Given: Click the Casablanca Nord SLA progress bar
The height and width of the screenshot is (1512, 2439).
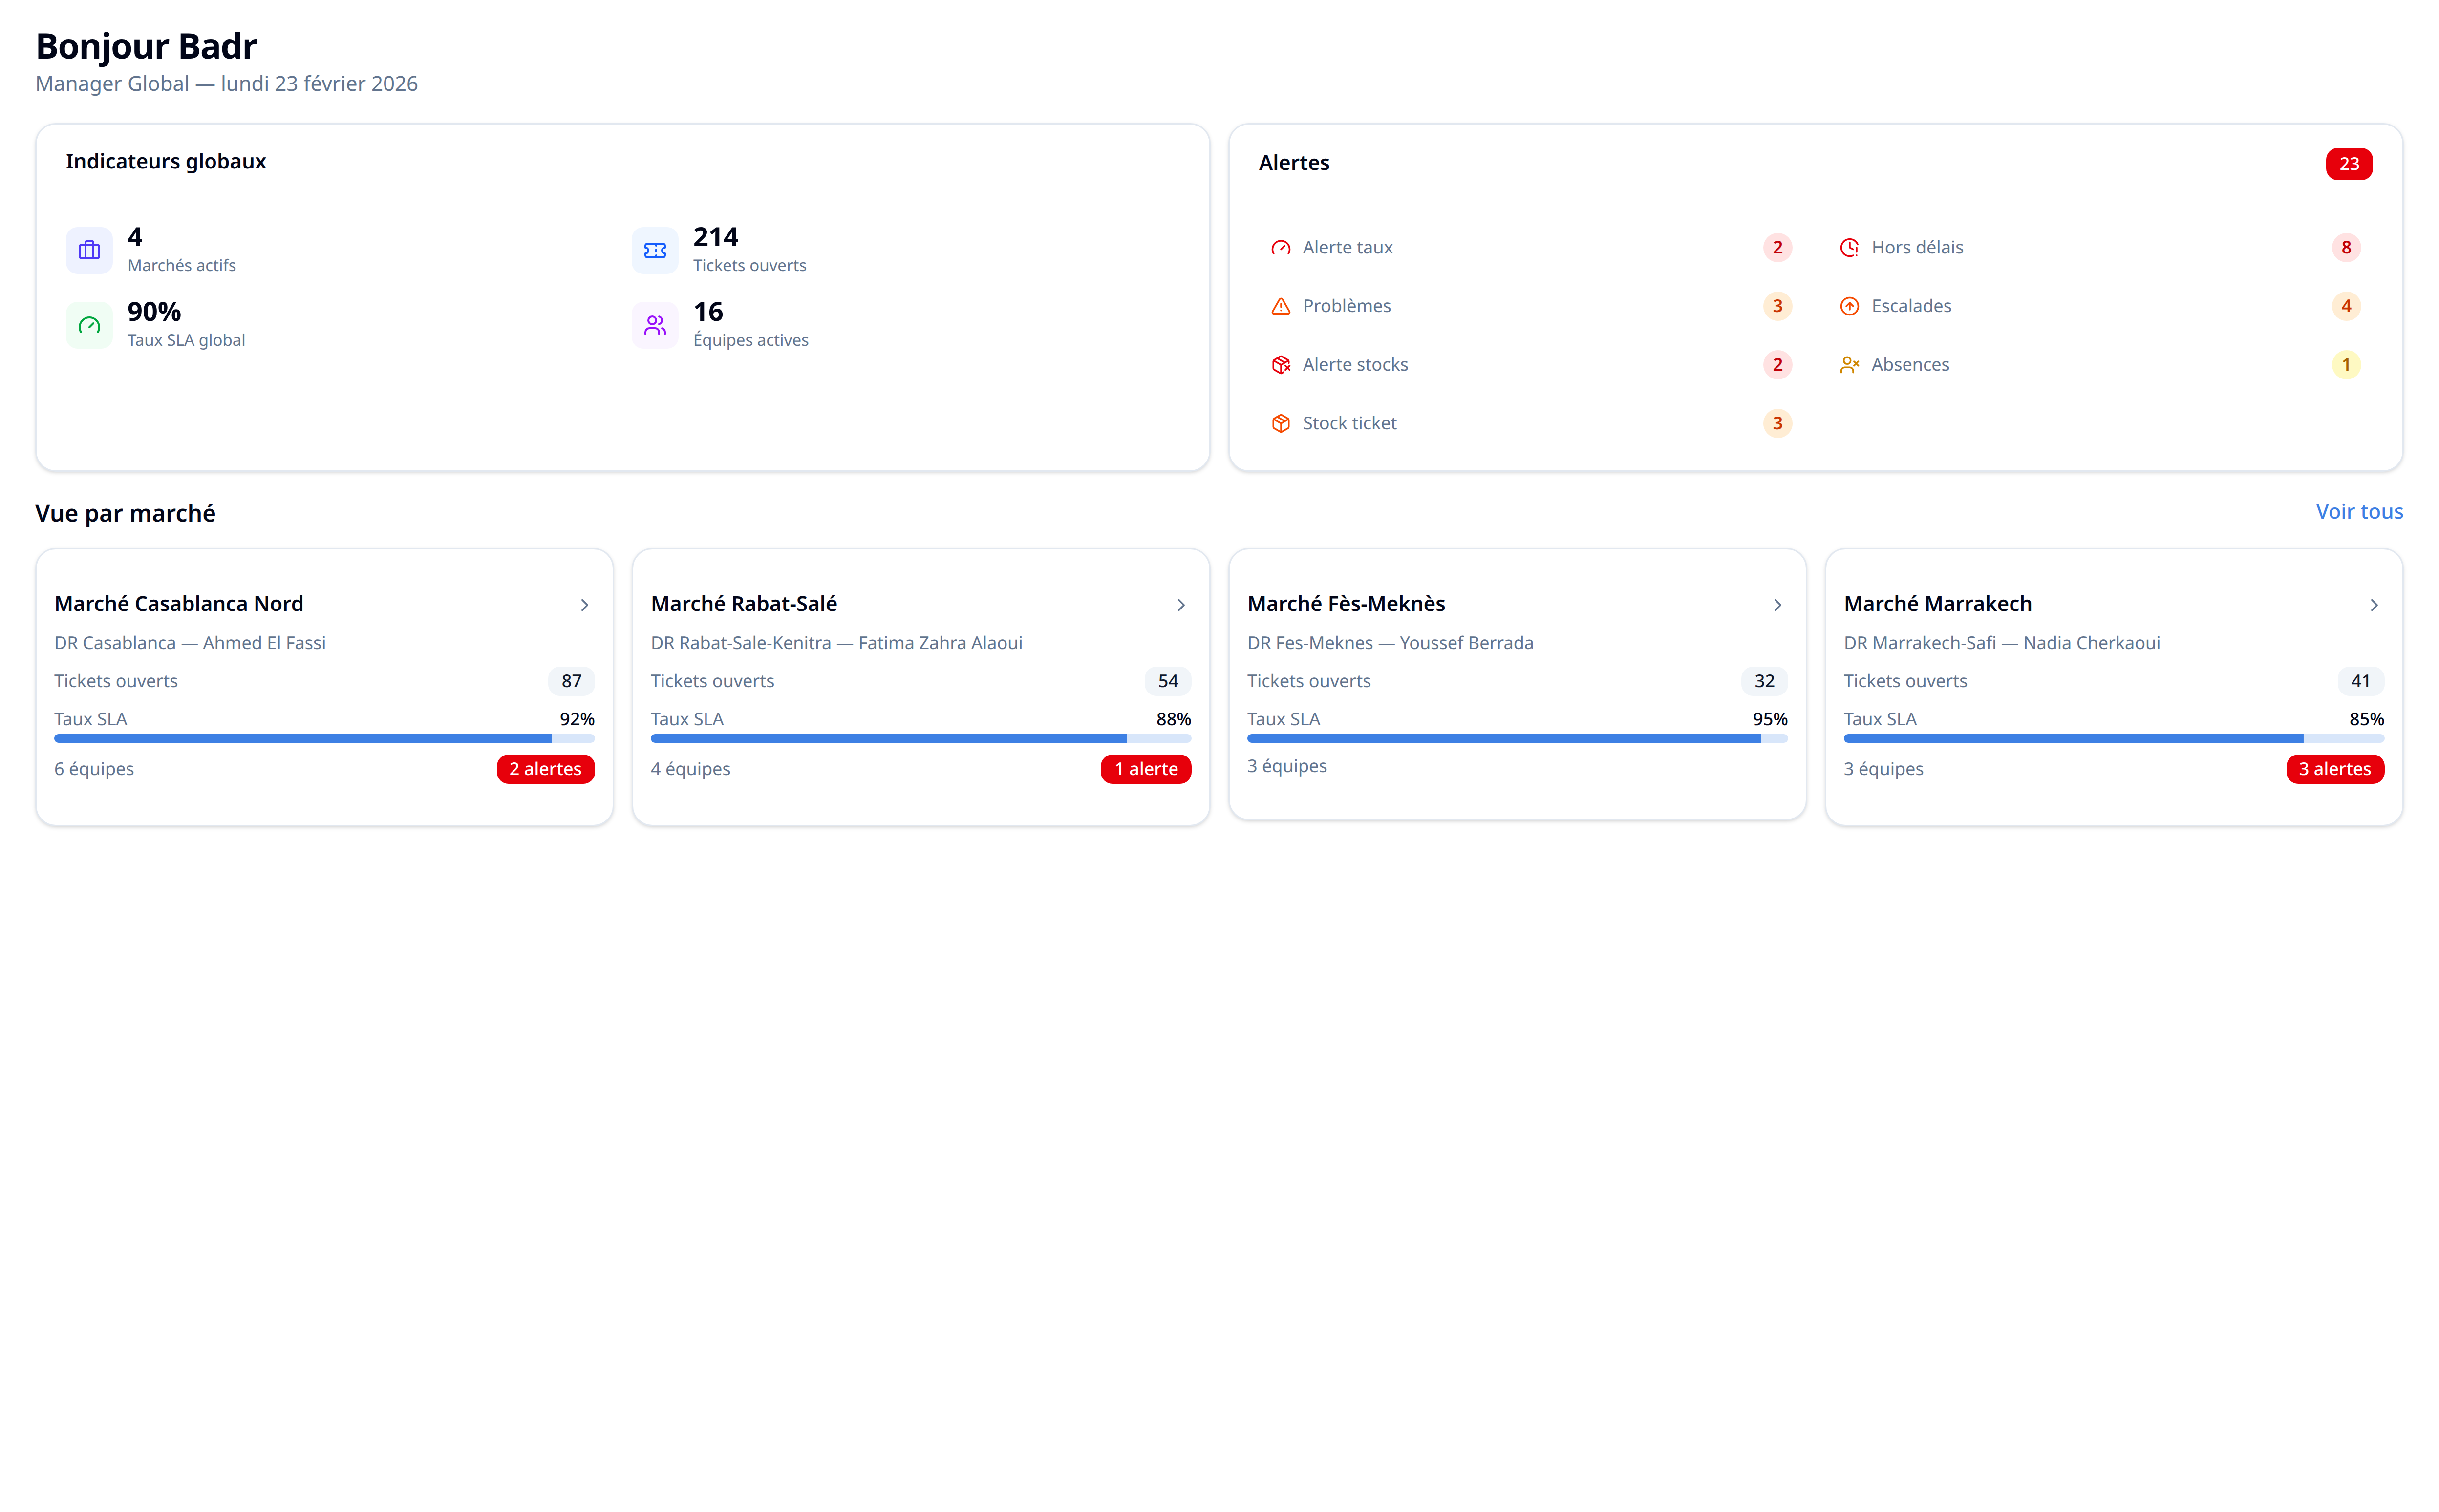Looking at the screenshot, I should (324, 739).
